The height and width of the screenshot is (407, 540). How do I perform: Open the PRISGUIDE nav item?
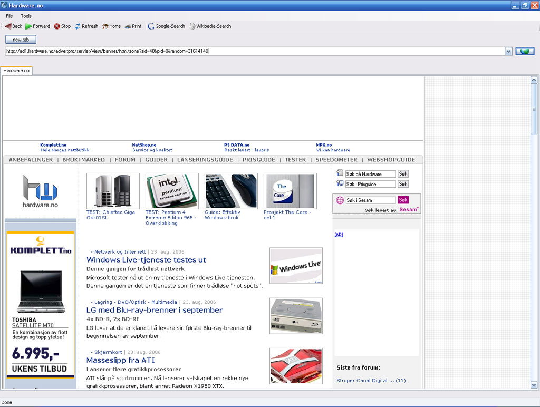pyautogui.click(x=258, y=160)
